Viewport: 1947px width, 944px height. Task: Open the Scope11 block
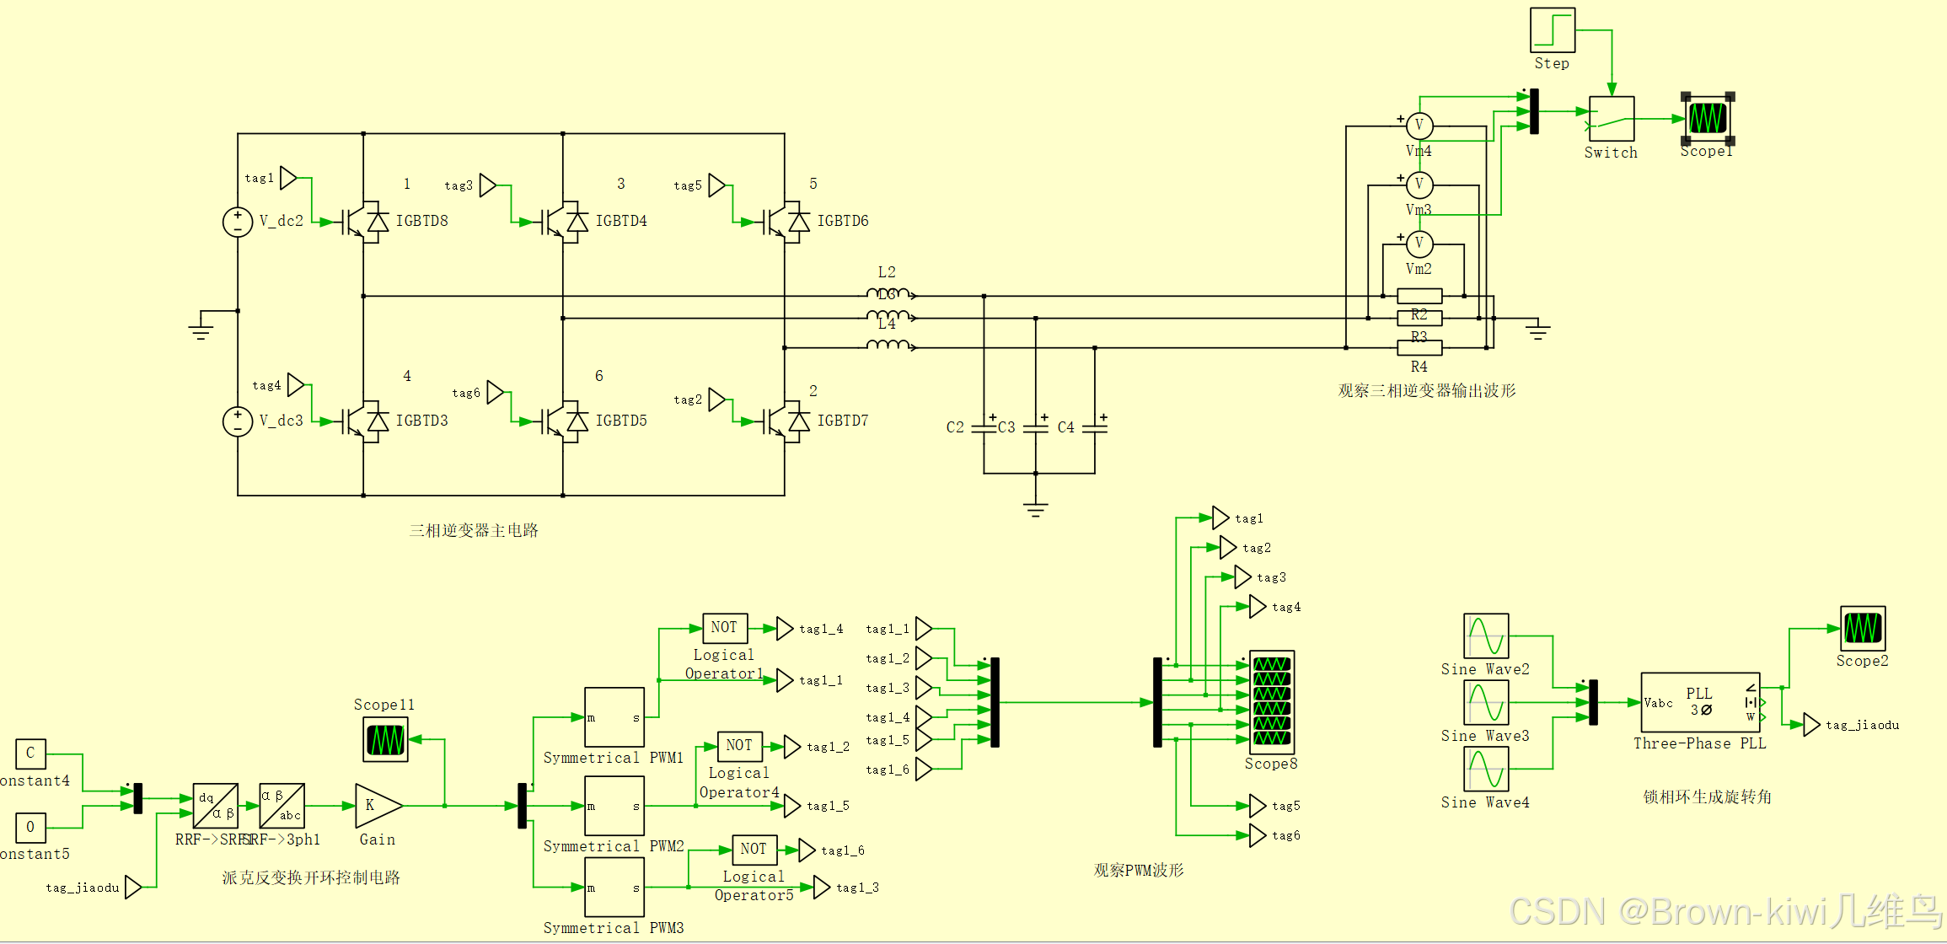[385, 740]
